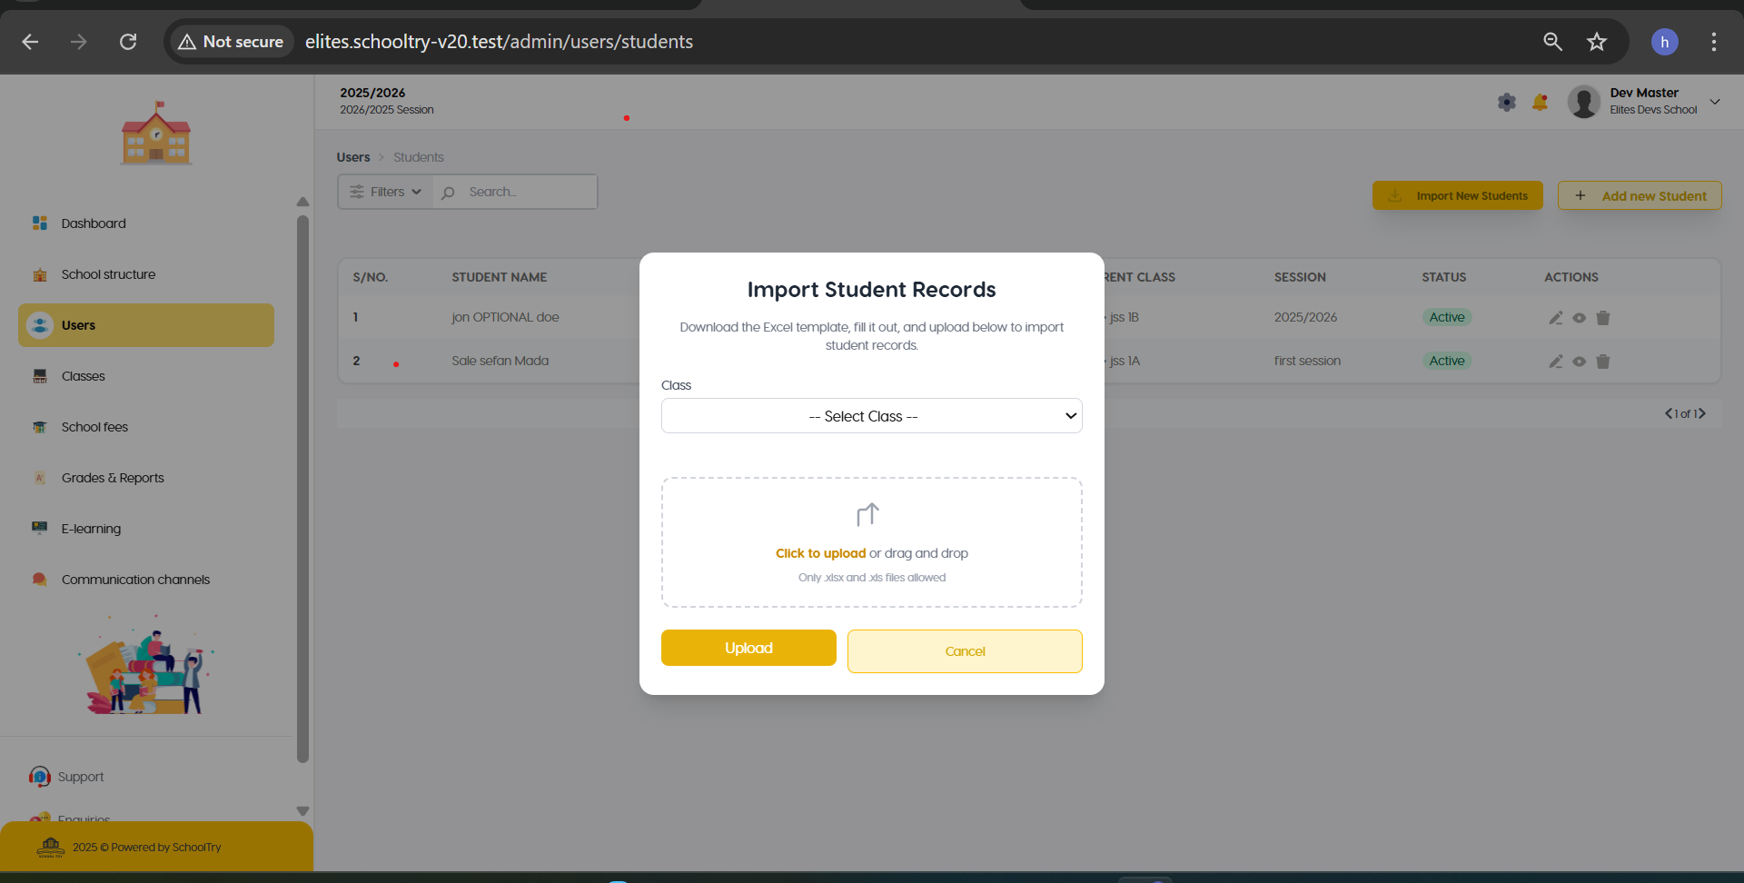Click the yellow Upload button

click(748, 648)
